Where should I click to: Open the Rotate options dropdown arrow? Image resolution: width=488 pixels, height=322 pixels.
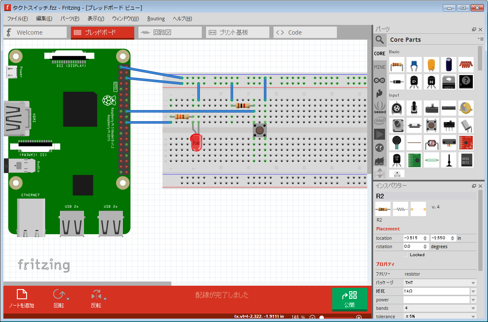click(x=68, y=299)
